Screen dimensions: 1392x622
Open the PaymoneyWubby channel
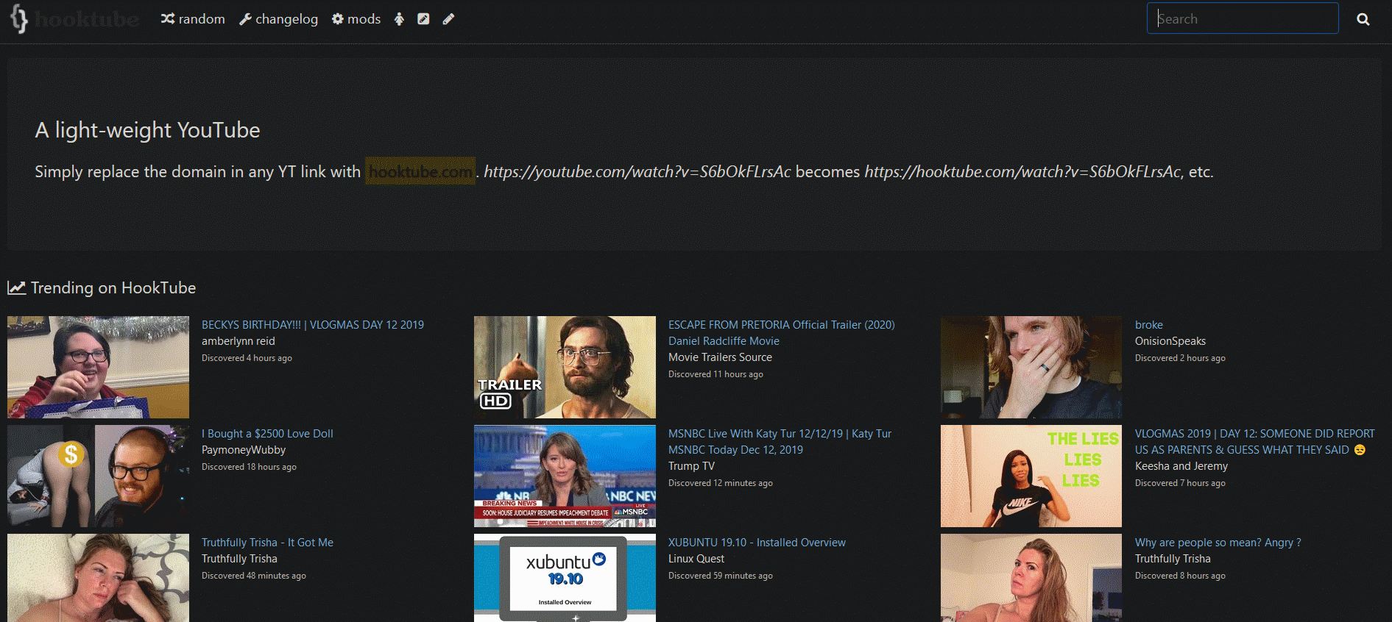244,450
